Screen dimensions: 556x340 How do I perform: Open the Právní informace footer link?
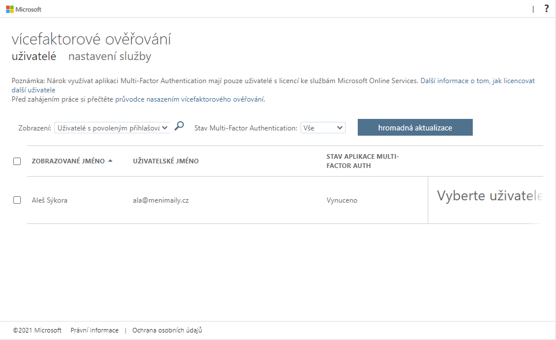click(x=95, y=330)
